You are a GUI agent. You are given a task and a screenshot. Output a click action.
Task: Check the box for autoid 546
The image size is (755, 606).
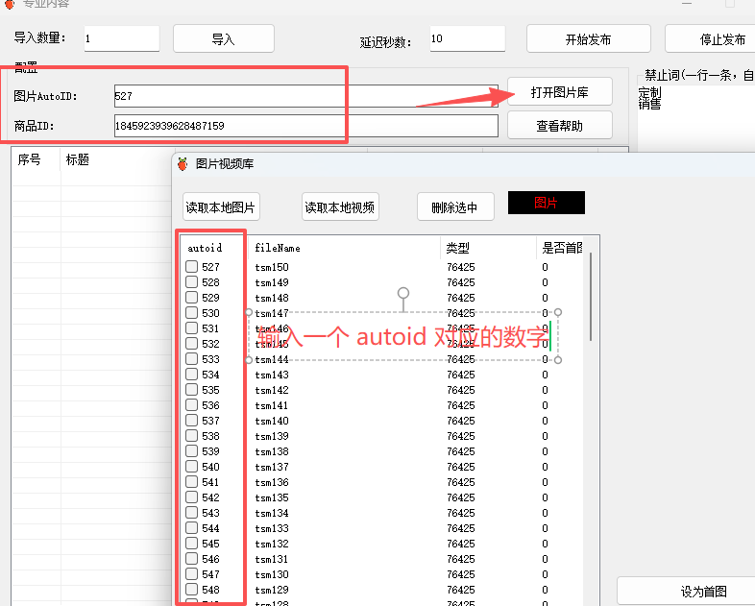pyautogui.click(x=192, y=558)
